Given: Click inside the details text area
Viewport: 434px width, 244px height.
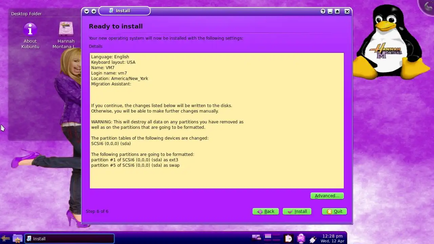Looking at the screenshot, I should pos(217,120).
